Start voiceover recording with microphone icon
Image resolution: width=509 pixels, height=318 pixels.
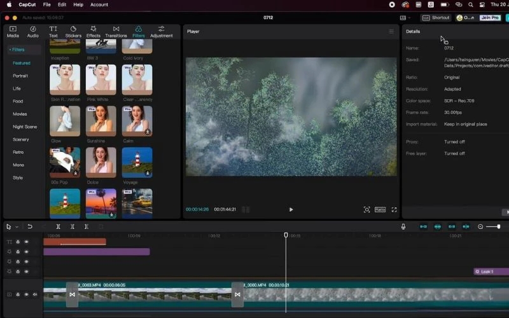click(x=403, y=226)
